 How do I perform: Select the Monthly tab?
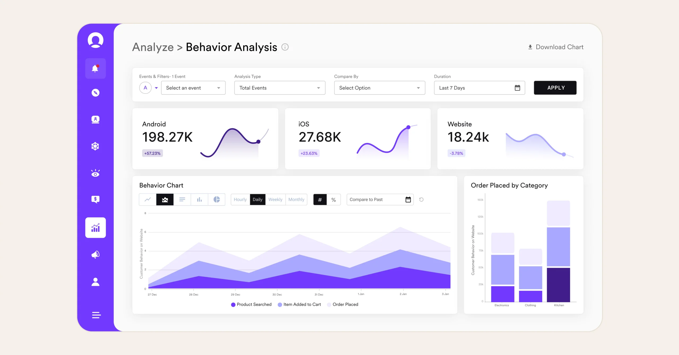(x=296, y=199)
